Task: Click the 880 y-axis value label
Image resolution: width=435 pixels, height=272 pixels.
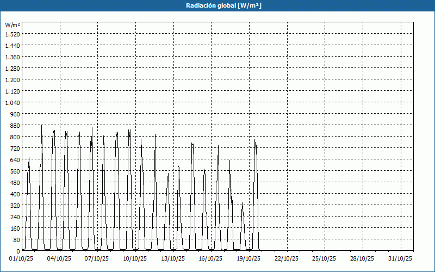Action: (14, 126)
